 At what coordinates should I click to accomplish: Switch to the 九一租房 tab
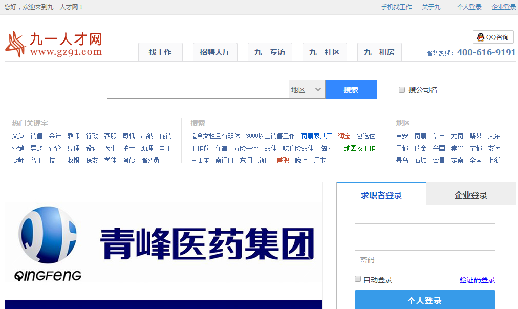[x=380, y=52]
